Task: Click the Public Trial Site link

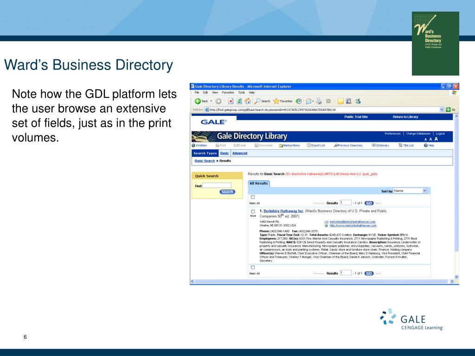Action: [x=356, y=117]
